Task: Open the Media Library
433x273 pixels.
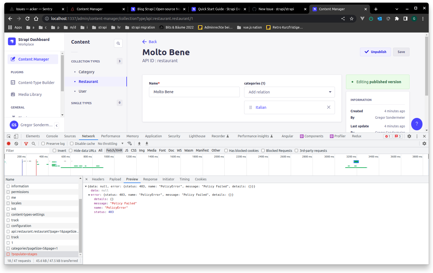Action: point(29,94)
